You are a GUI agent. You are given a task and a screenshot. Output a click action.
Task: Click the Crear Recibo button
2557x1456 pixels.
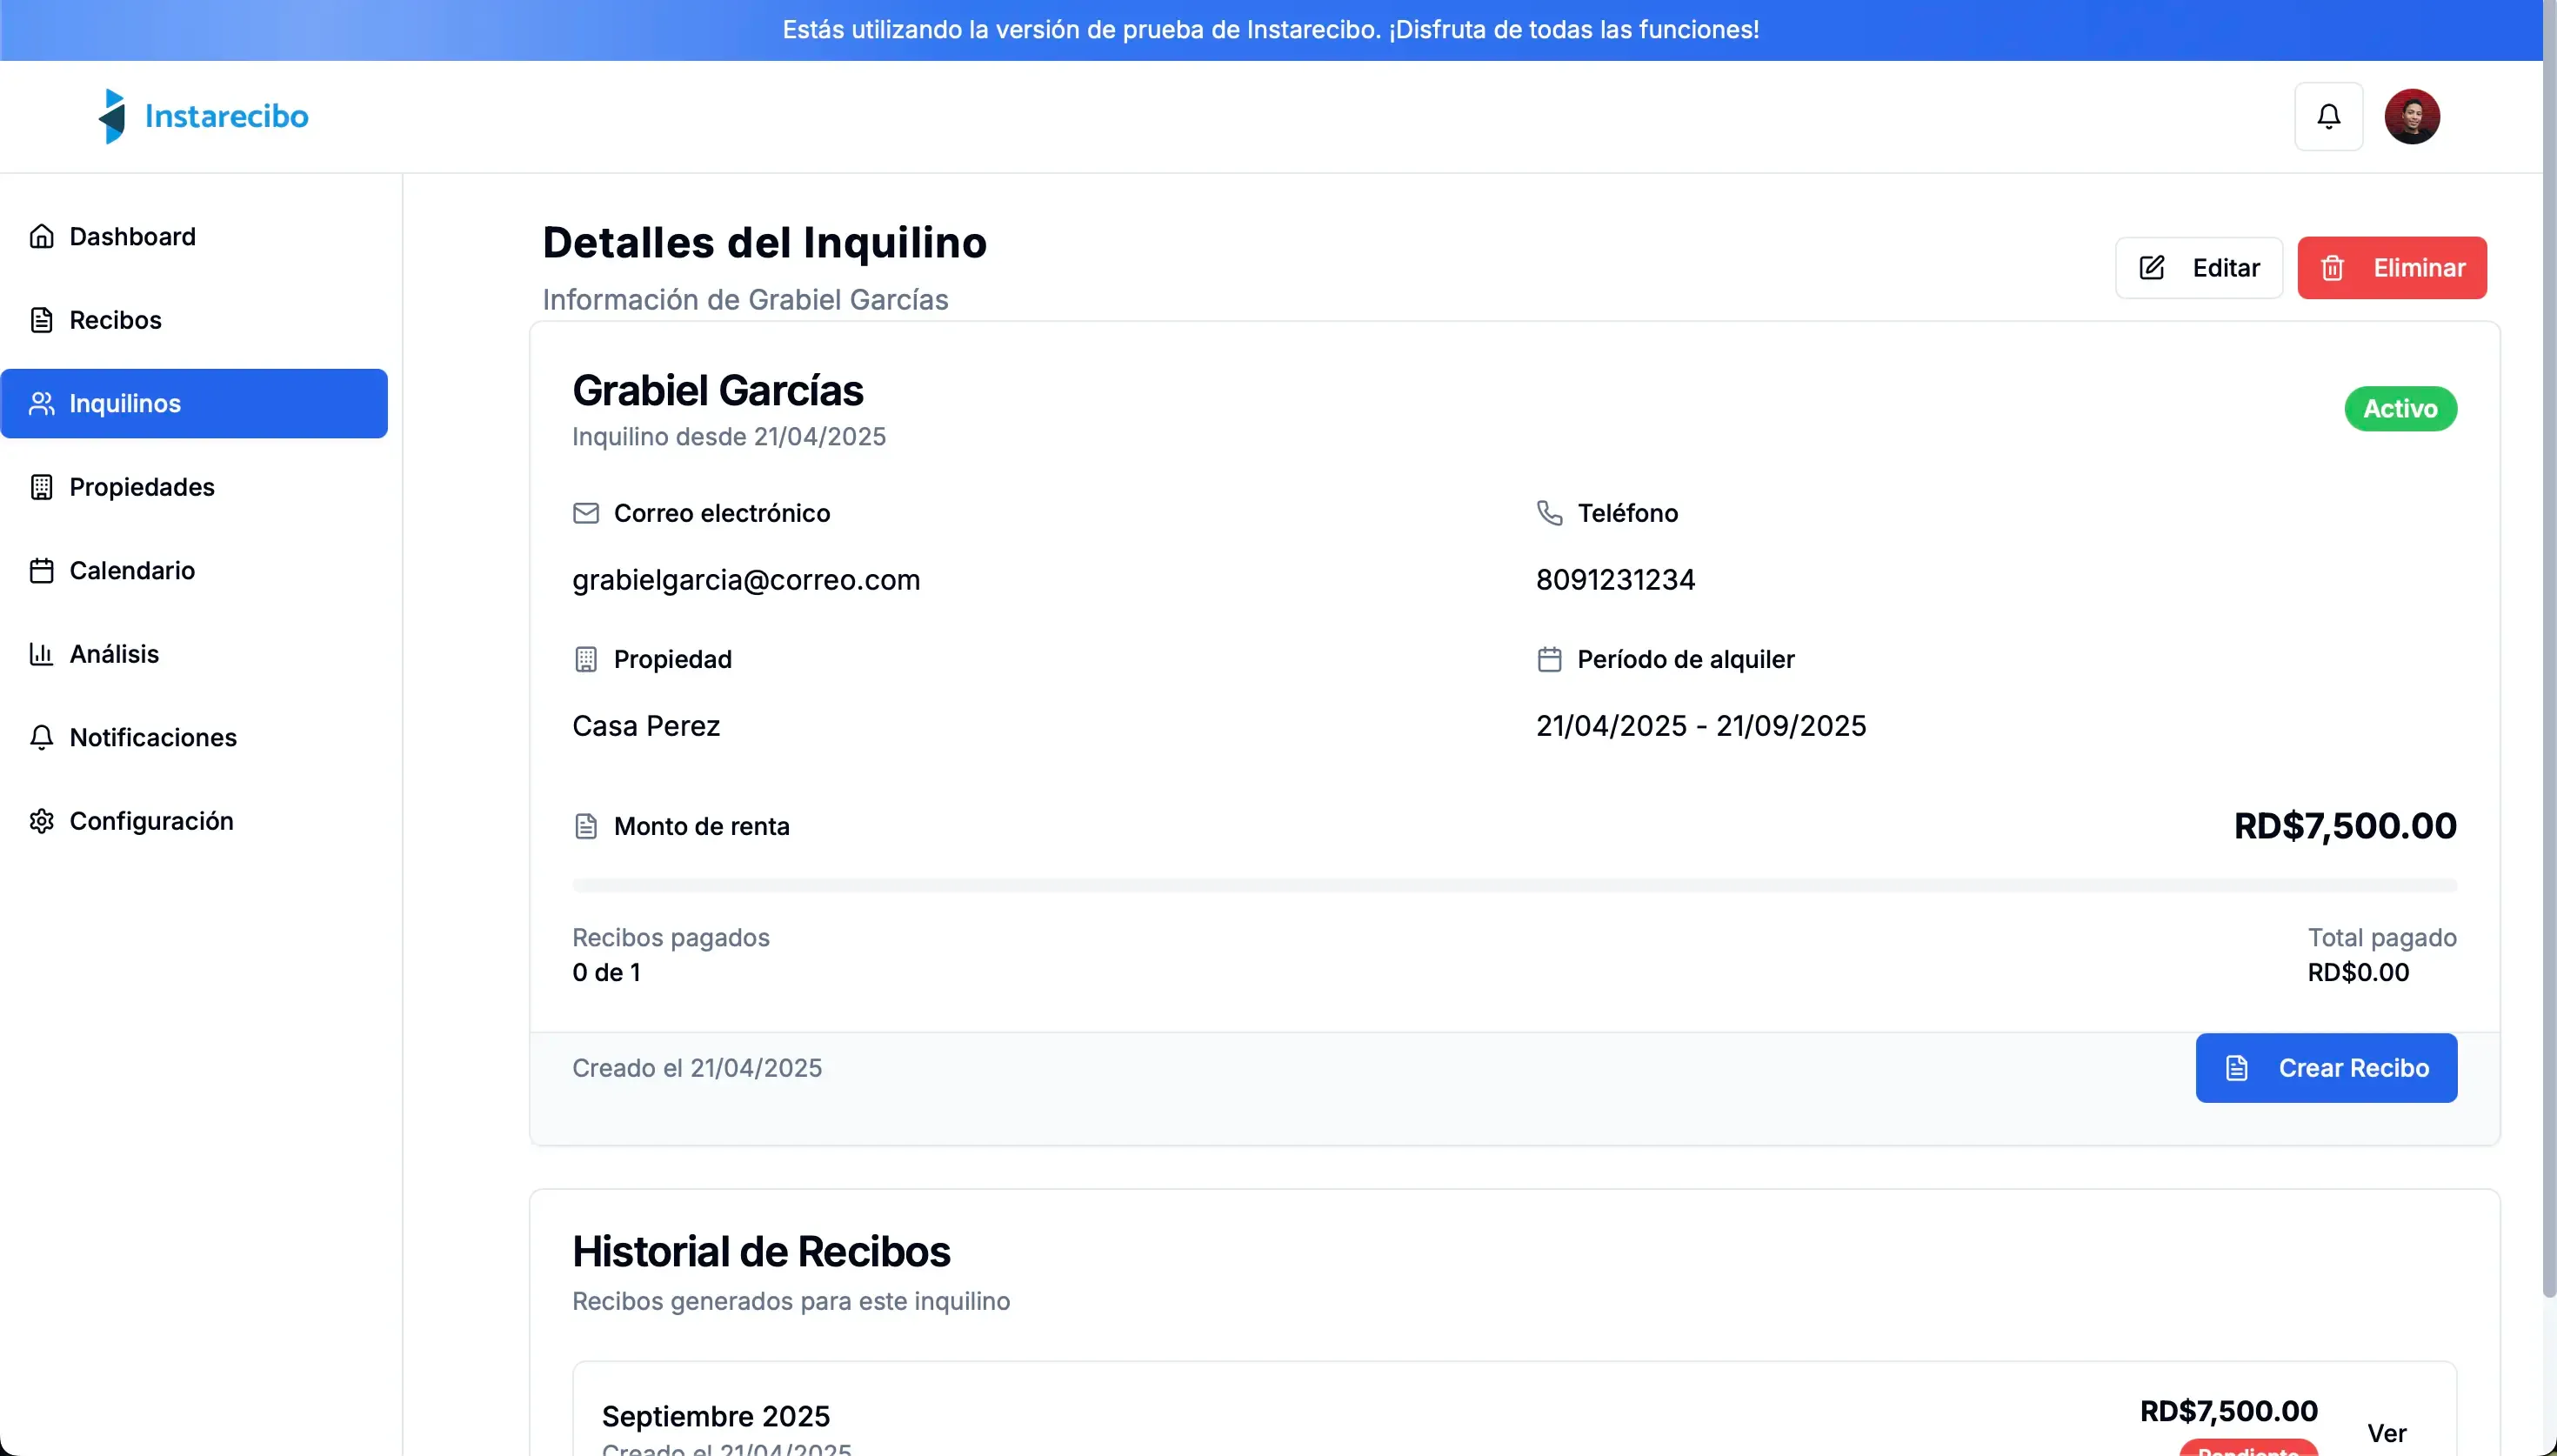[2327, 1068]
